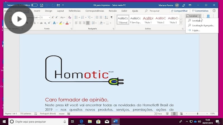Screen dimensions: 223x125
Task: Choose Localização Avançada from menu
Action: 202,26
